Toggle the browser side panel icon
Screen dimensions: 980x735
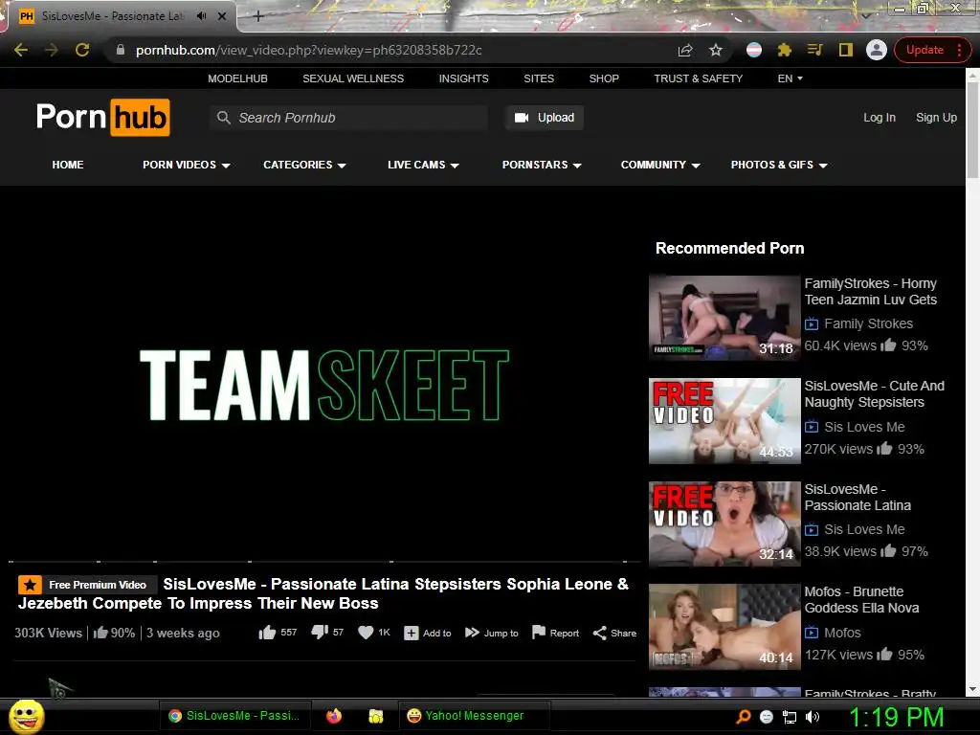[846, 50]
